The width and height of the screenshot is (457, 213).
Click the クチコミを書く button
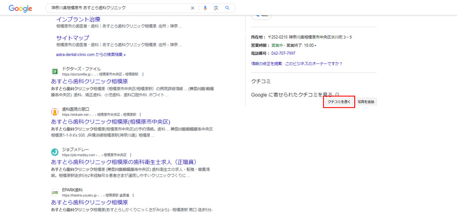339,102
